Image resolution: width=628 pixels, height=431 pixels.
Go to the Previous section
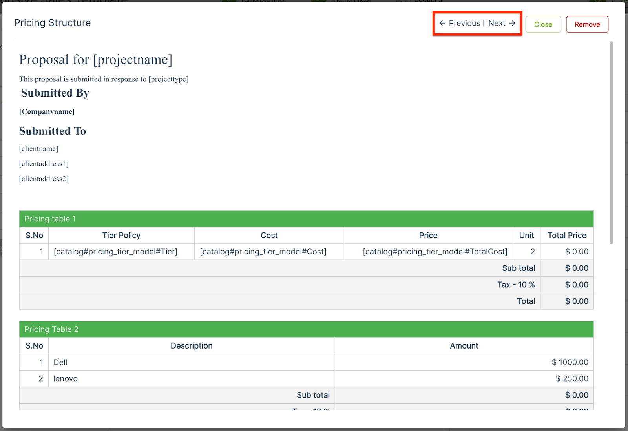464,23
